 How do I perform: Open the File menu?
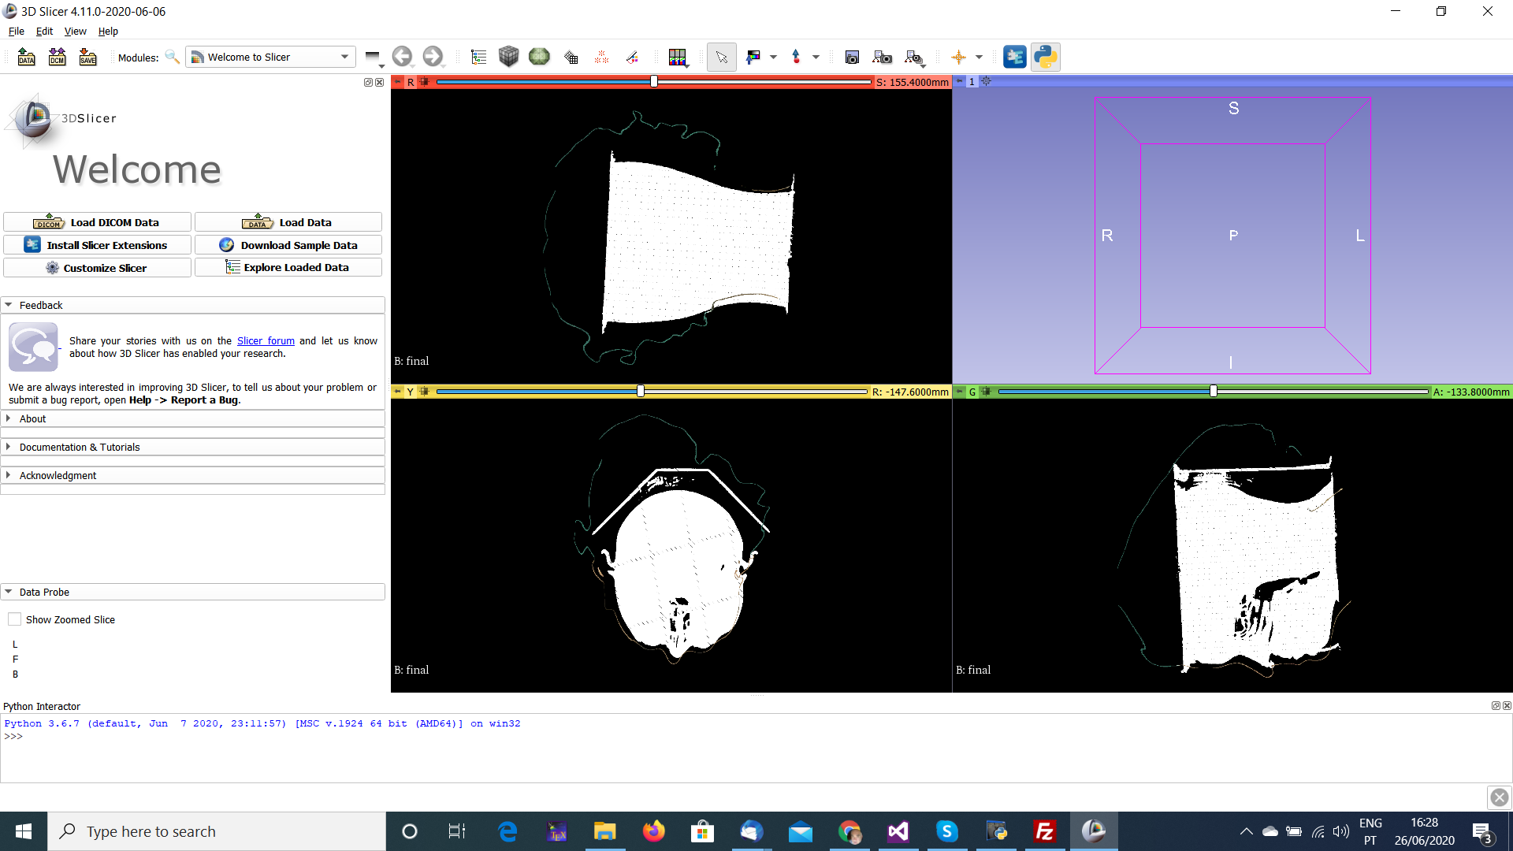click(x=17, y=32)
